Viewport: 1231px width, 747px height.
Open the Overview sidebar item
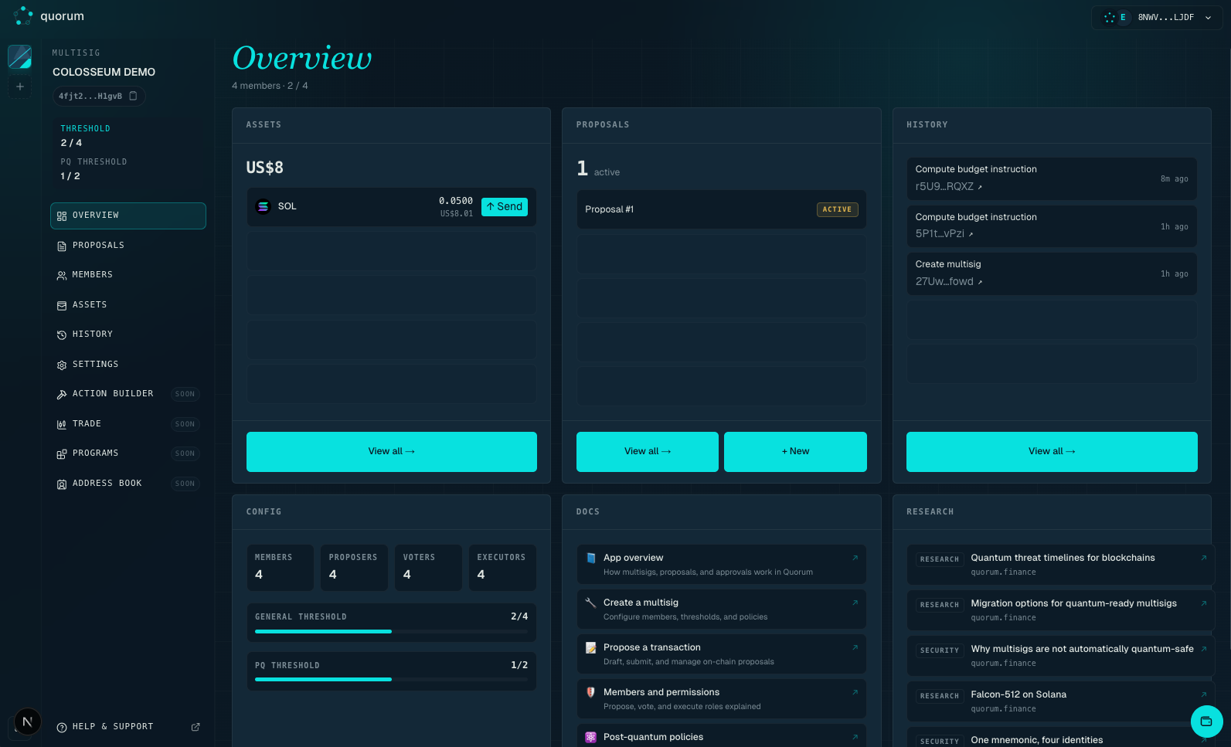pyautogui.click(x=128, y=216)
